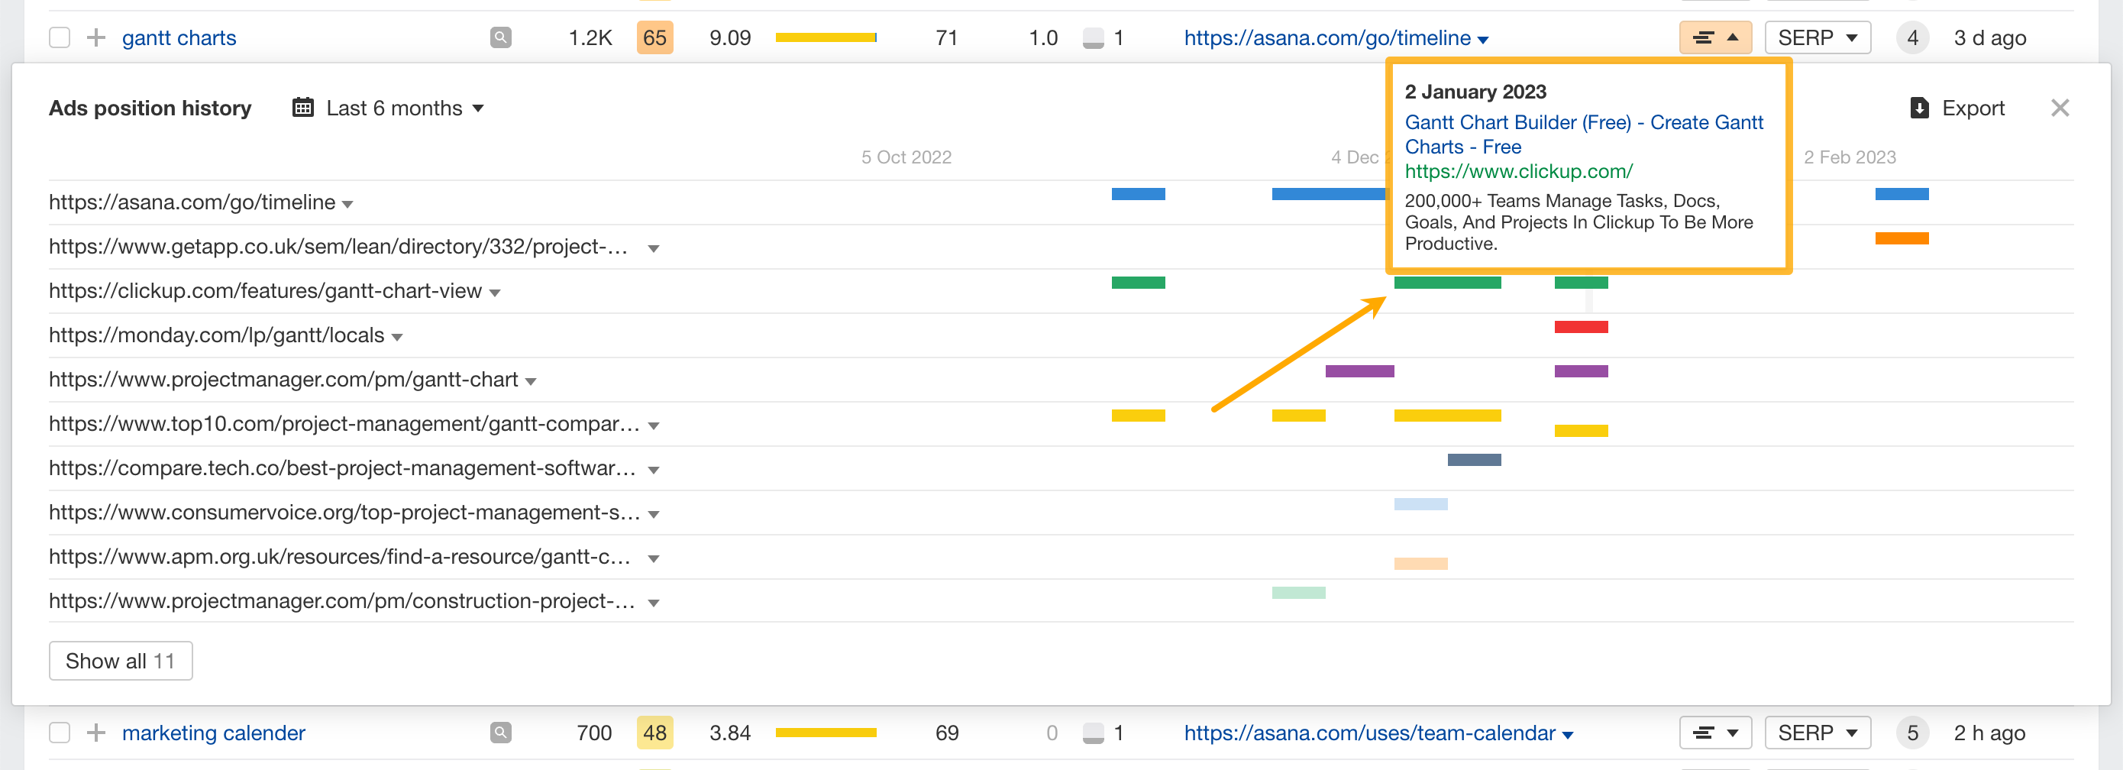Click SERP features icon in gantt charts row
The height and width of the screenshot is (770, 2123).
(x=1093, y=38)
